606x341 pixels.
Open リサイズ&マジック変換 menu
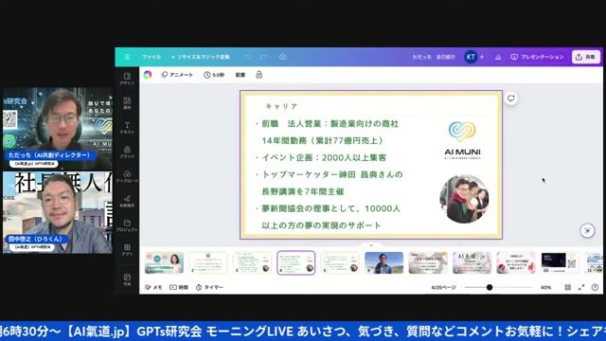click(x=201, y=57)
